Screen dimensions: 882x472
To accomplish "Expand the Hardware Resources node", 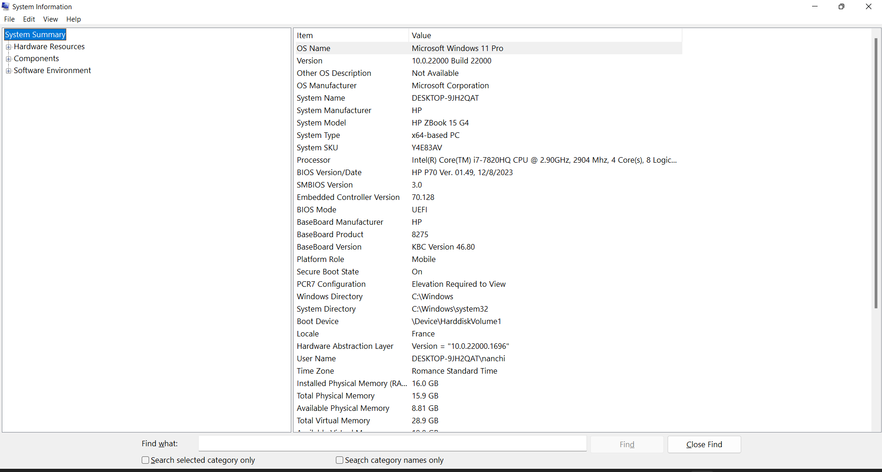I will point(8,47).
